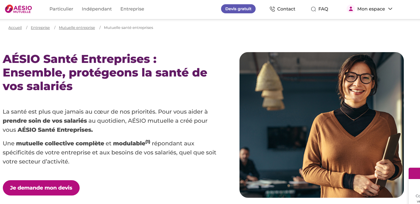Viewport: 420px width, 204px height.
Task: Click the AÉSIO Mutuelle logo
Action: 18,9
